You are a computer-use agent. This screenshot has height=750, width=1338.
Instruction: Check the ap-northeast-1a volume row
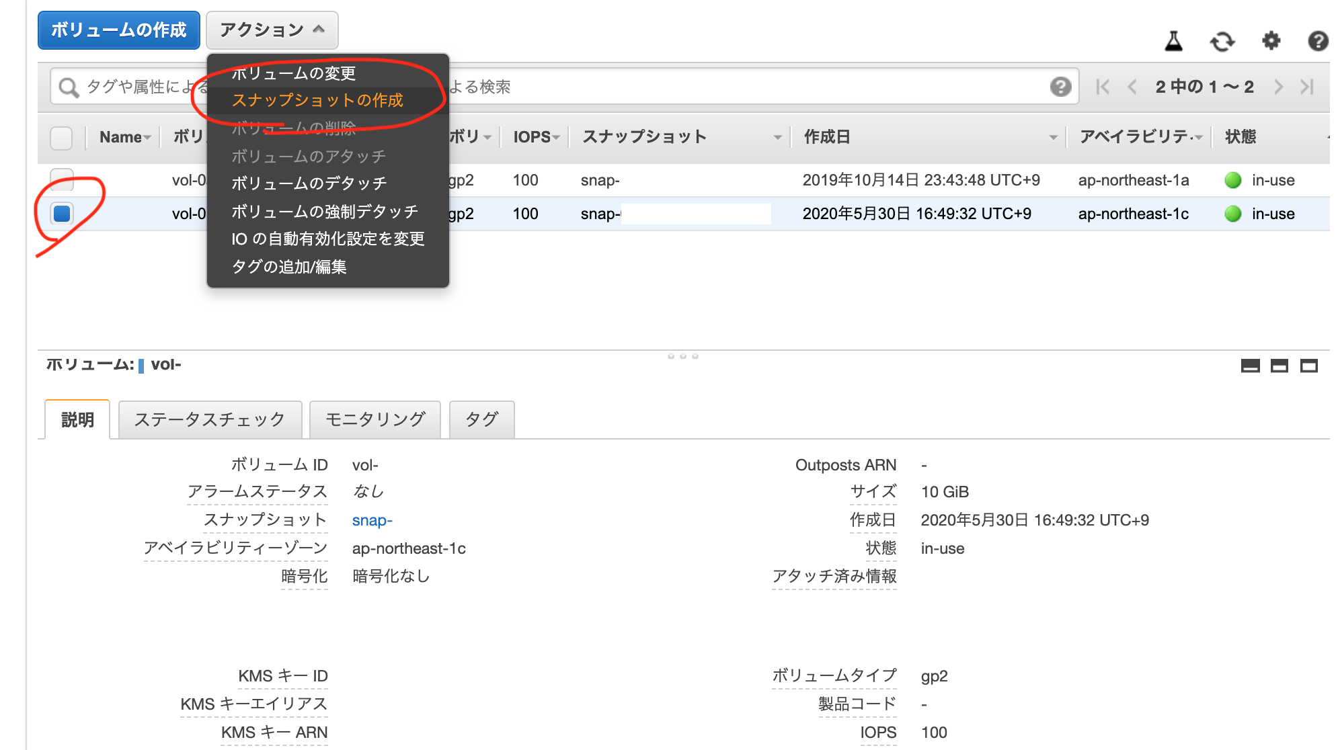tap(61, 180)
